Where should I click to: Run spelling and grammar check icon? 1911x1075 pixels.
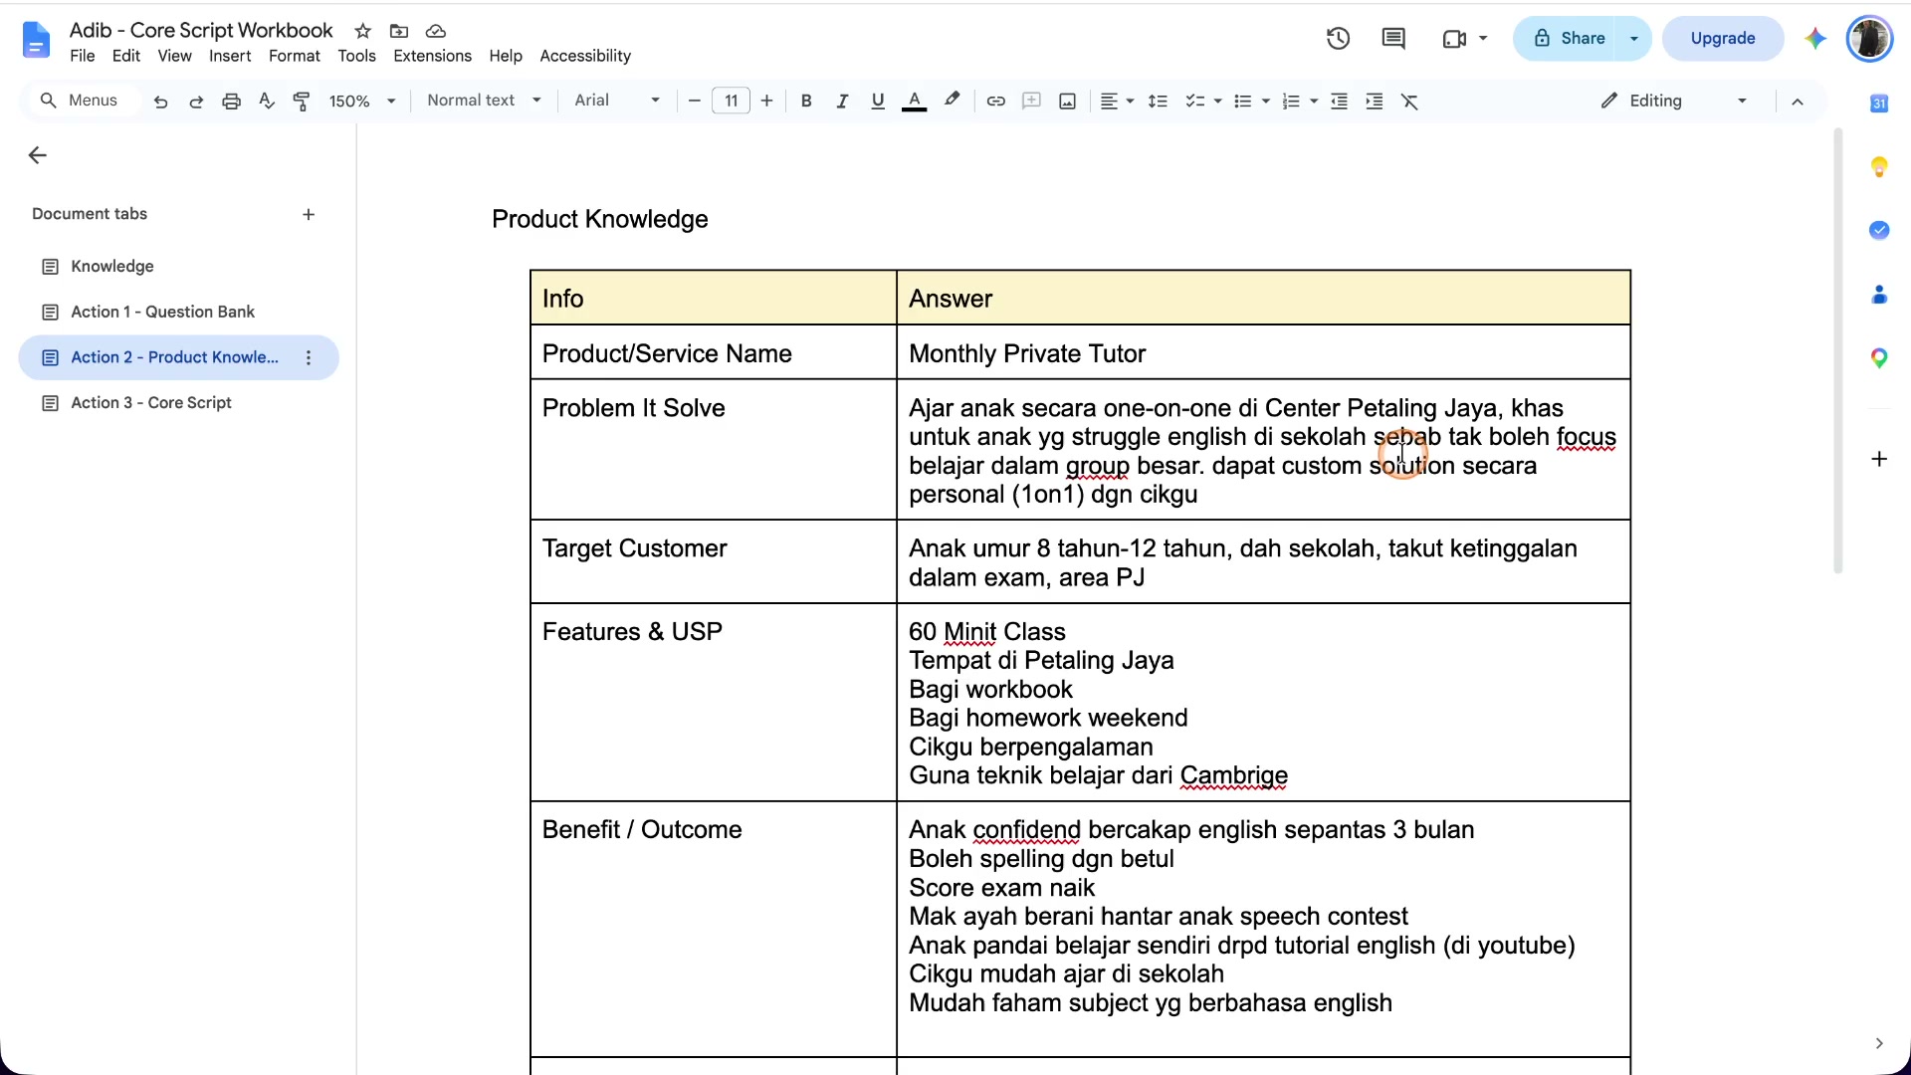click(x=266, y=102)
